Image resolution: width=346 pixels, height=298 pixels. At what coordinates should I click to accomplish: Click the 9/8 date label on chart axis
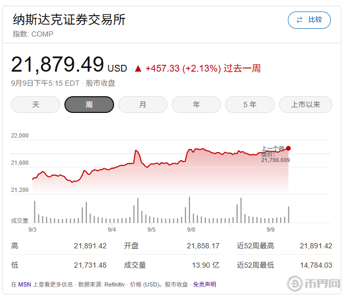point(191,230)
